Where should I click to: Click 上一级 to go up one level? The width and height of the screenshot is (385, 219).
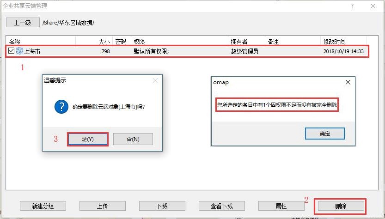[23, 23]
